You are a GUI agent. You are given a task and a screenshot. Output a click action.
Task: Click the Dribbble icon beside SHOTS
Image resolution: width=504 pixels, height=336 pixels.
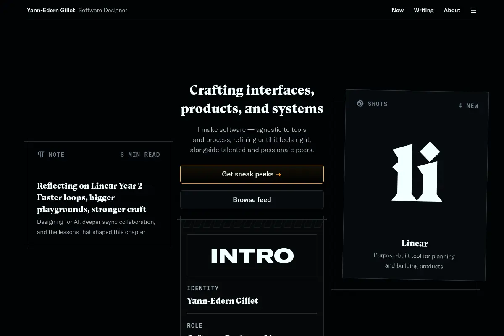pos(360,103)
